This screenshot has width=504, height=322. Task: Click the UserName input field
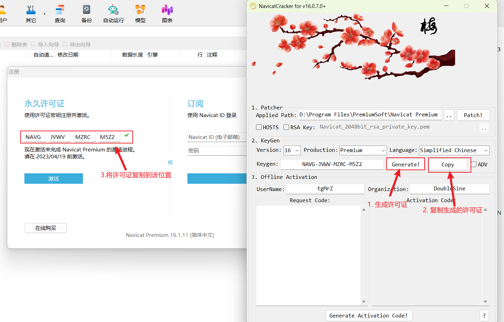(325, 189)
